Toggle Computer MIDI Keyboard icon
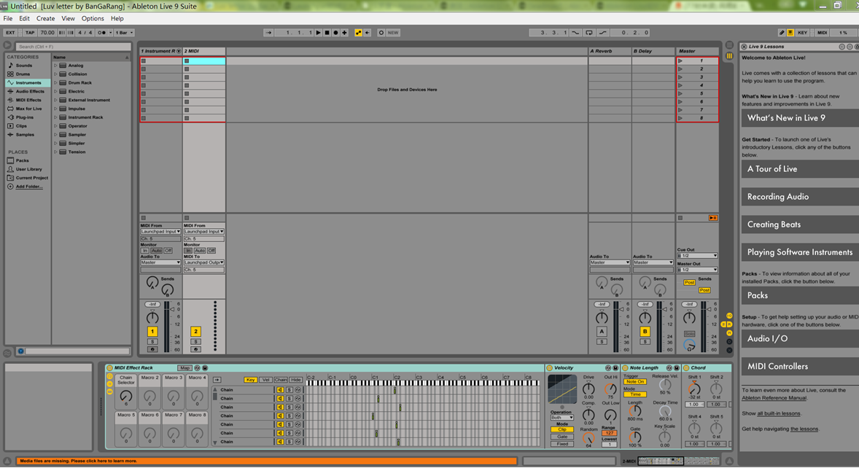Viewport: 859px width, 468px height. point(790,33)
